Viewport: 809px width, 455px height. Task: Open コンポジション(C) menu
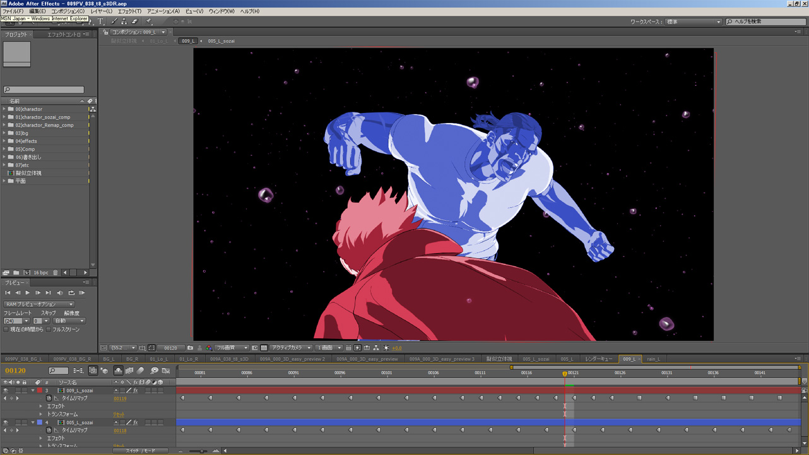[x=68, y=11]
